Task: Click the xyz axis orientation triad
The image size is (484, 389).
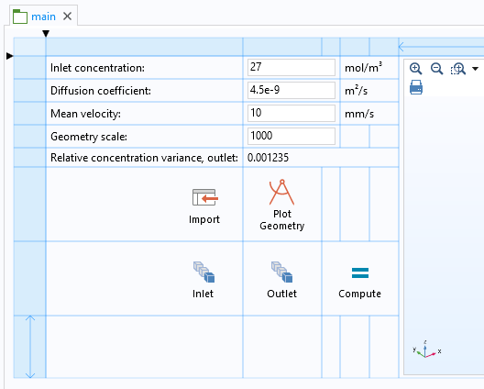Action: coord(427,350)
